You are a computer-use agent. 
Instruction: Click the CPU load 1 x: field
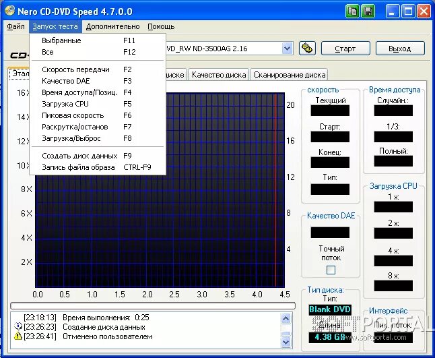pos(393,207)
